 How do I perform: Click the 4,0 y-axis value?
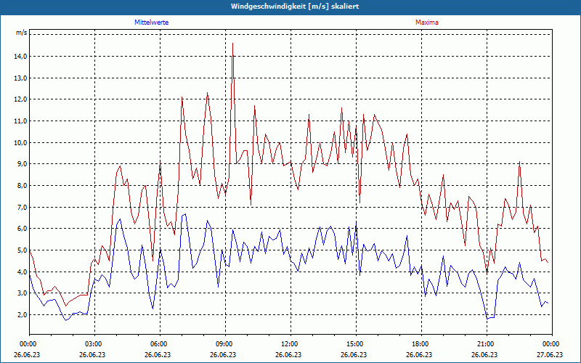coord(22,272)
